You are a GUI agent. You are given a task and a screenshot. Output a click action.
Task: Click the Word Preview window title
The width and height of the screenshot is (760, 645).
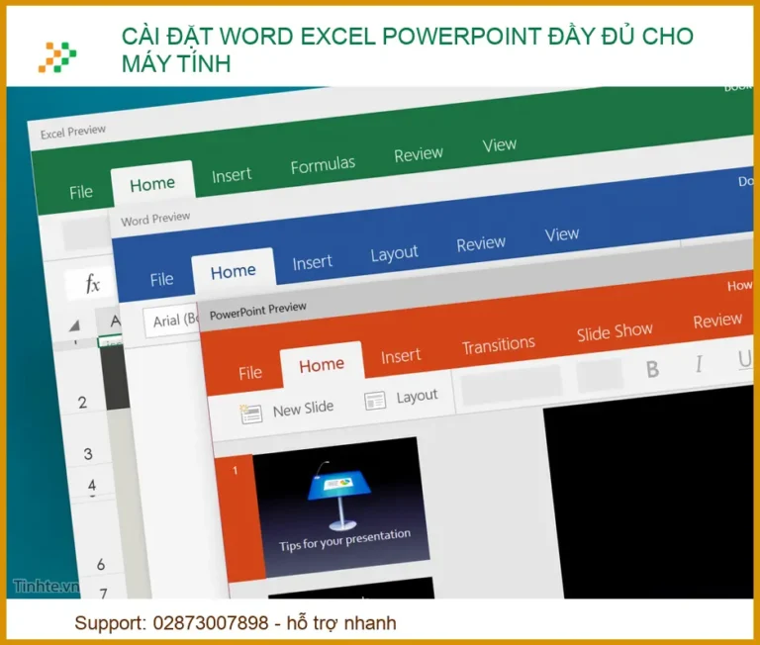[155, 219]
